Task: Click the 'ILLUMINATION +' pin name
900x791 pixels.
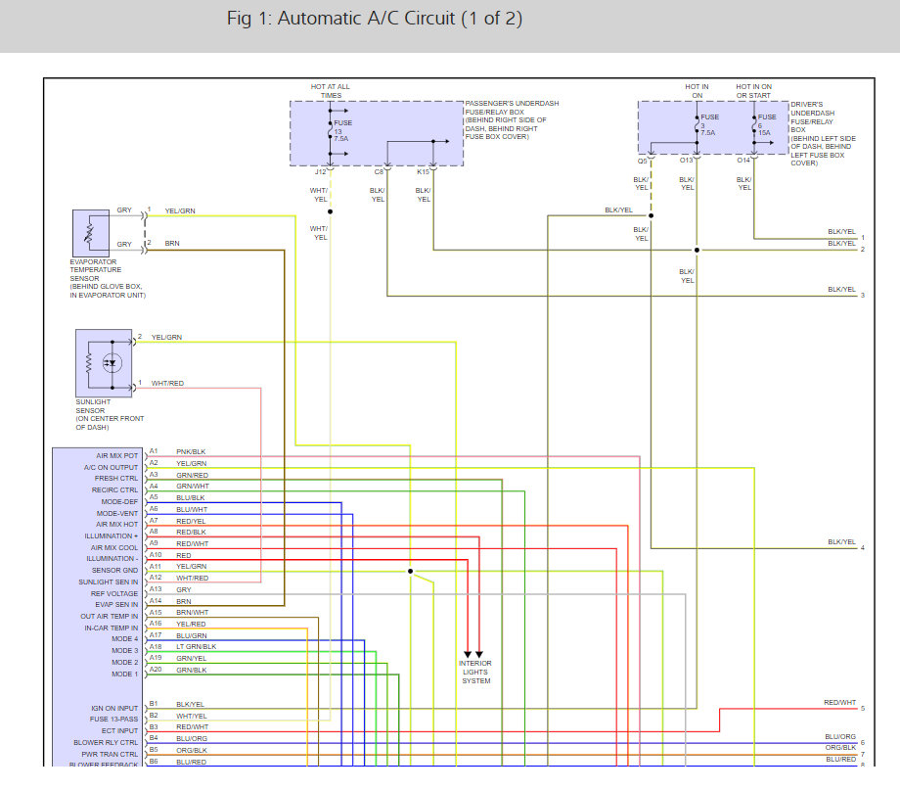Action: 112,535
